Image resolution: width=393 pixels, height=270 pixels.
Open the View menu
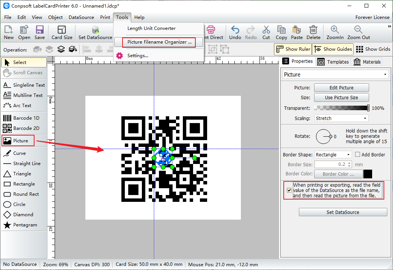pos(37,17)
